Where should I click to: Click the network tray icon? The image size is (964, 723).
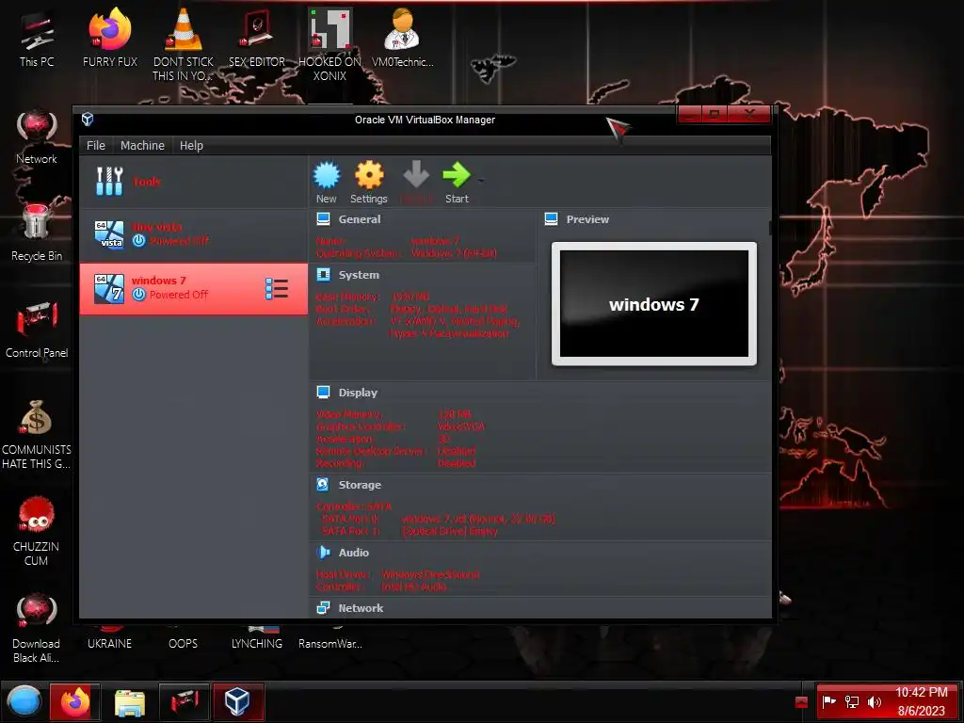pos(852,701)
